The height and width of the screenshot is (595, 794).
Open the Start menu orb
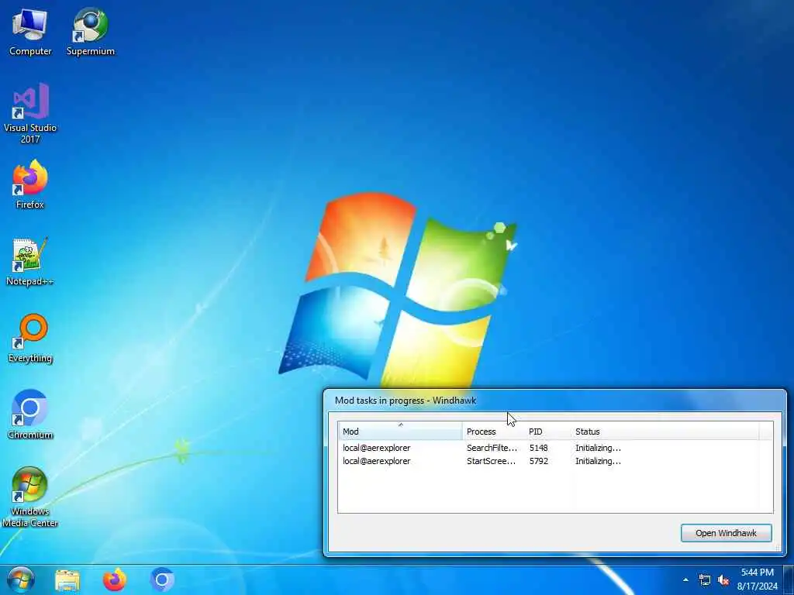[20, 580]
